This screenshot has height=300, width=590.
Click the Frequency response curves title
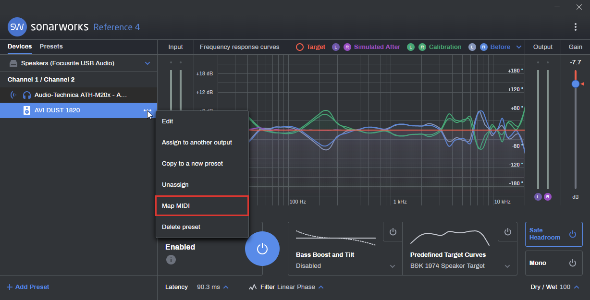[239, 47]
